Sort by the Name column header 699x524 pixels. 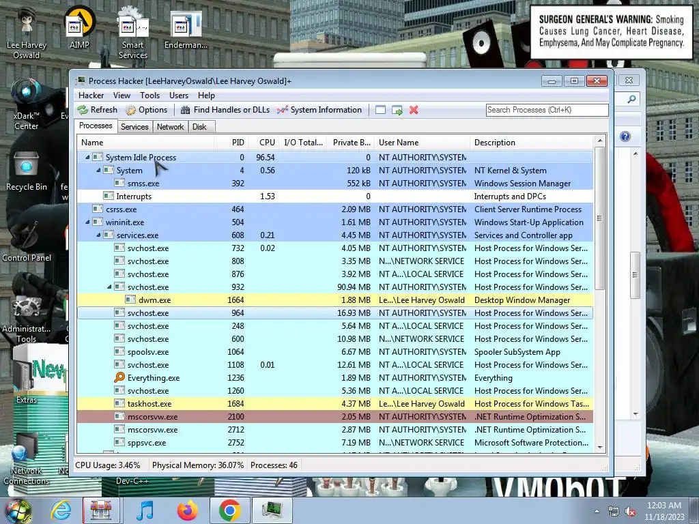(x=146, y=143)
